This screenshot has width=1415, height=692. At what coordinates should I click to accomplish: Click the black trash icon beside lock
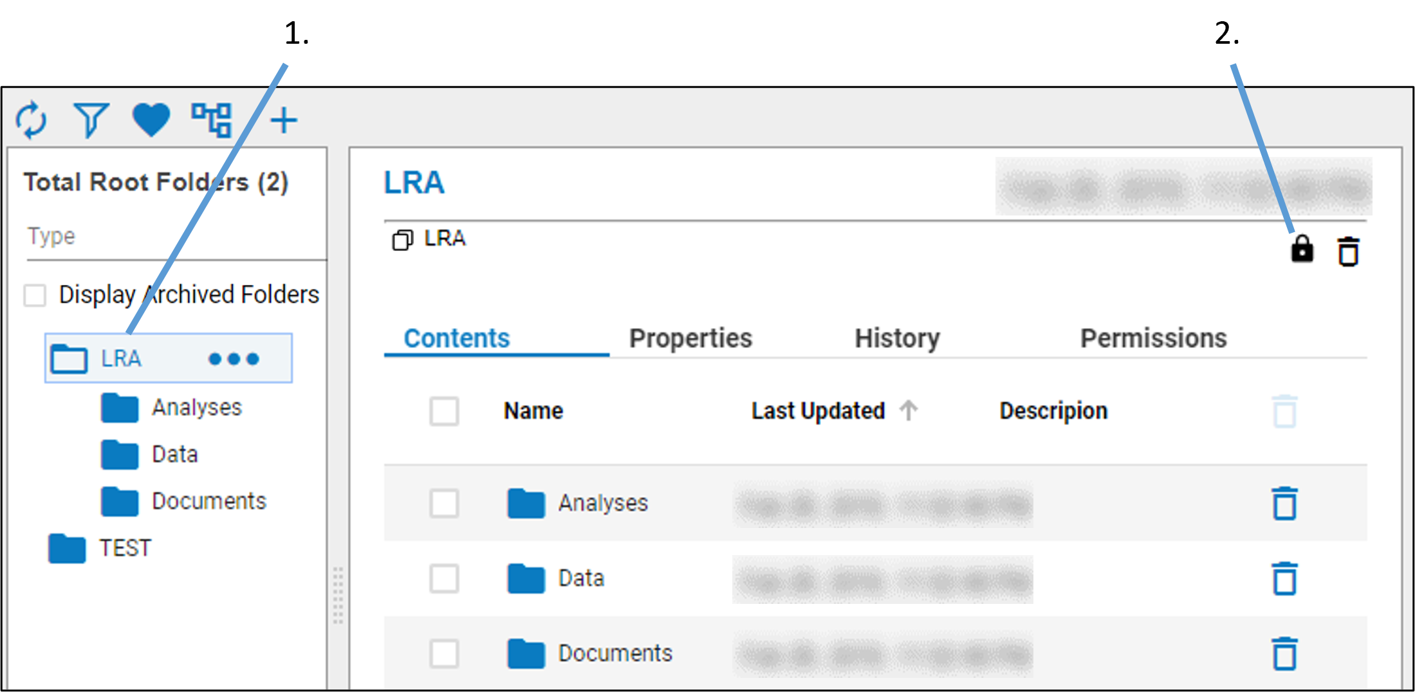pyautogui.click(x=1348, y=251)
